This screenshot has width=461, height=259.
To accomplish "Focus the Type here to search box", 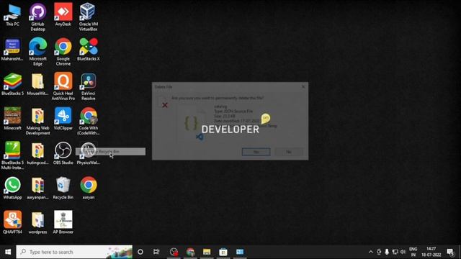I will [x=74, y=252].
